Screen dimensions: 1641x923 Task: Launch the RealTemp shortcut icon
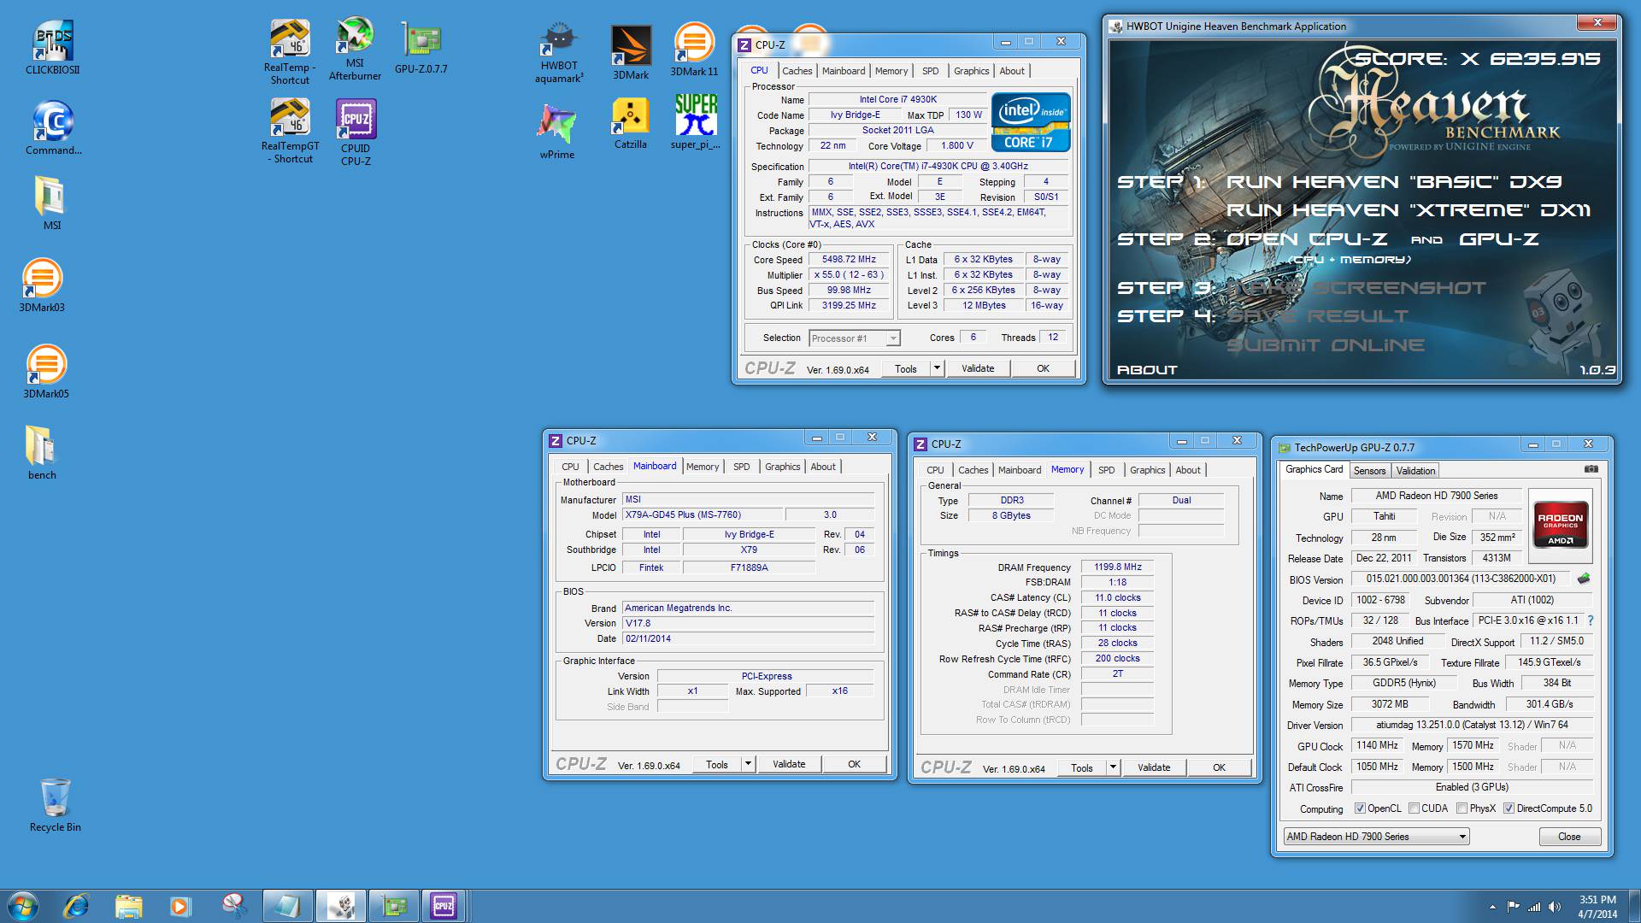click(x=290, y=51)
